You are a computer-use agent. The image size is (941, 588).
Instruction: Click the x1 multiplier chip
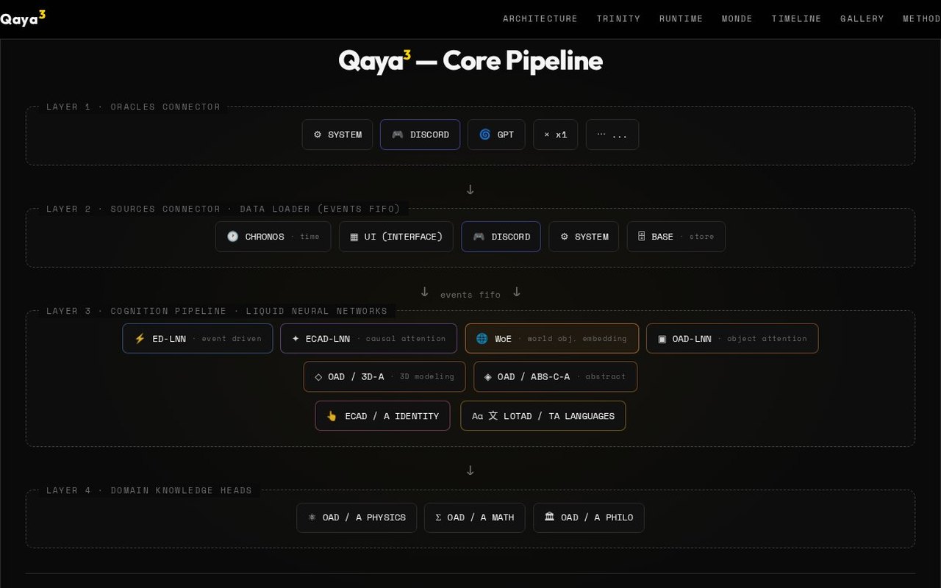click(555, 135)
